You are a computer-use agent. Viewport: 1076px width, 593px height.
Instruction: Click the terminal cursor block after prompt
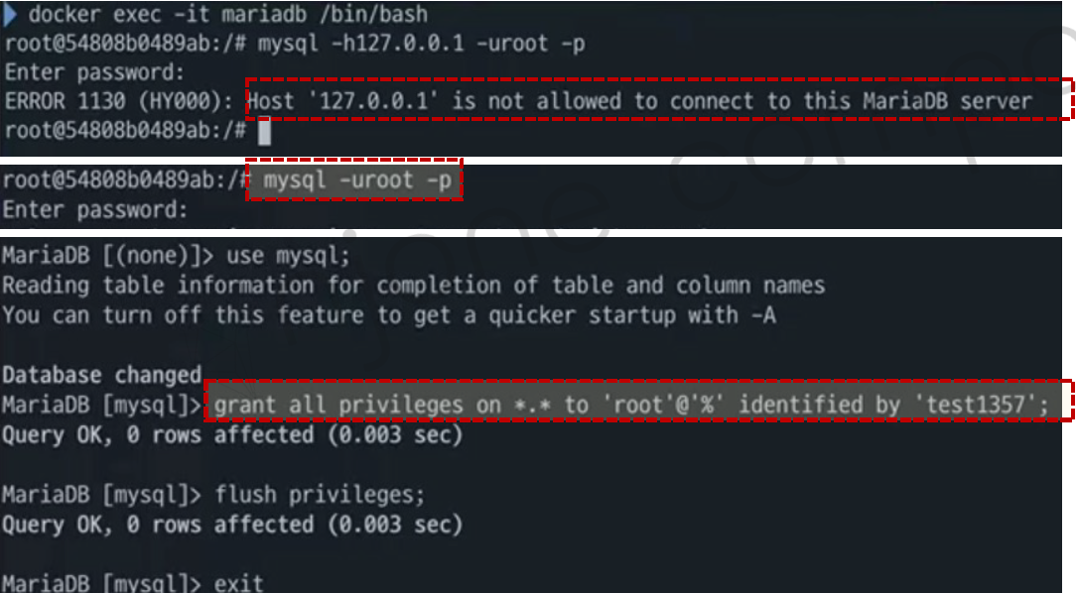[264, 131]
